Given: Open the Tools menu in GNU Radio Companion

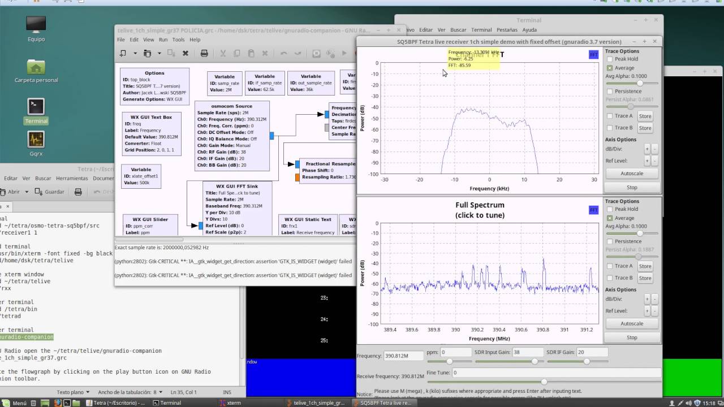Looking at the screenshot, I should click(x=178, y=40).
